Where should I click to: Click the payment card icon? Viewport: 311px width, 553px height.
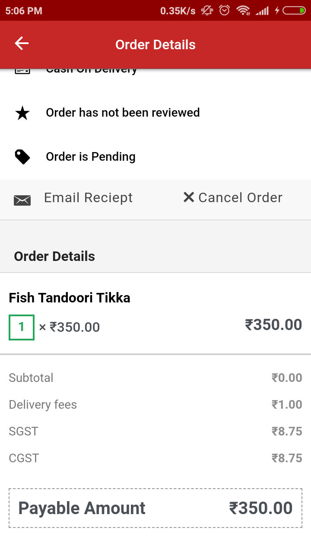[x=22, y=71]
